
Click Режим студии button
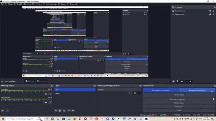pos(179,103)
